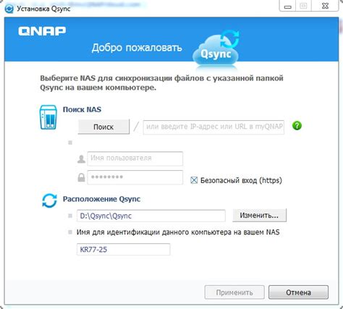Screen dimensions: 343x309
Task: Click the KR77-25 computer name field
Action: click(x=123, y=250)
